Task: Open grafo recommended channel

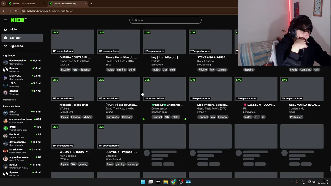Action: coord(22,128)
